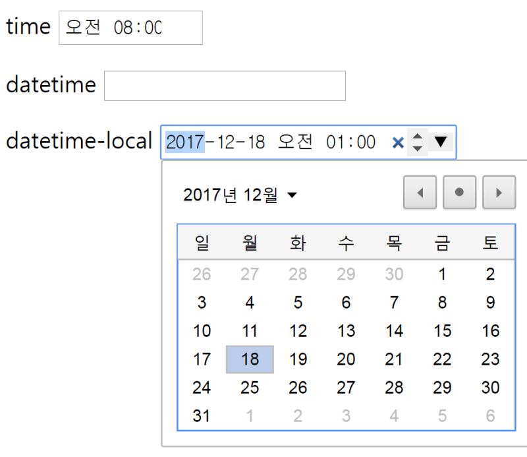Image resolution: width=527 pixels, height=457 pixels.
Task: Go to previous month with left arrow button
Action: pyautogui.click(x=420, y=192)
